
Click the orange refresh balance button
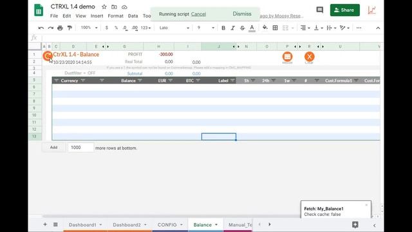(48, 56)
